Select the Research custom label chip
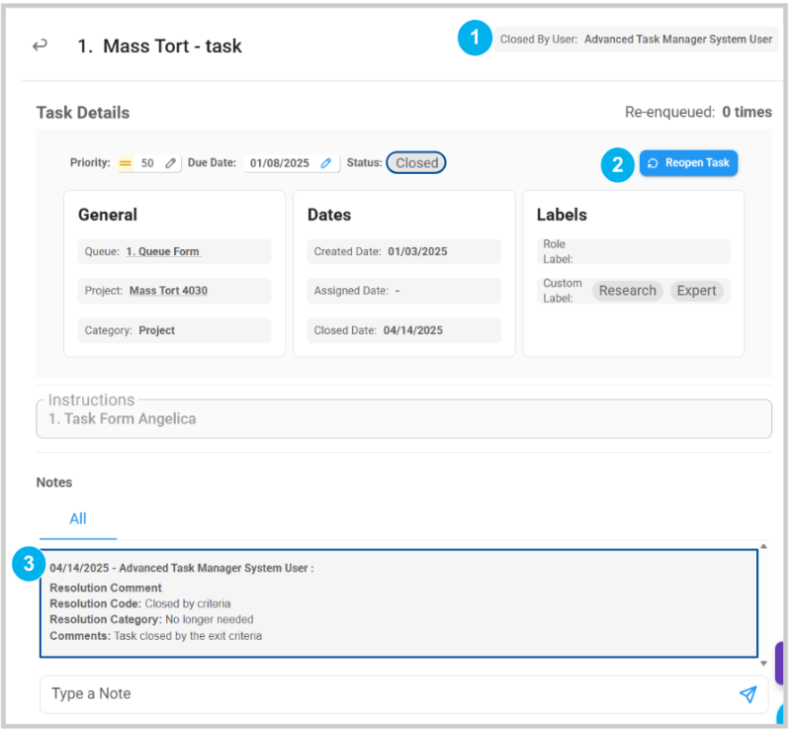793x732 pixels. 627,291
